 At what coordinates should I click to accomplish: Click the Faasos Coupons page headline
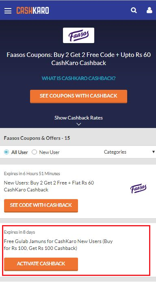coord(78,59)
